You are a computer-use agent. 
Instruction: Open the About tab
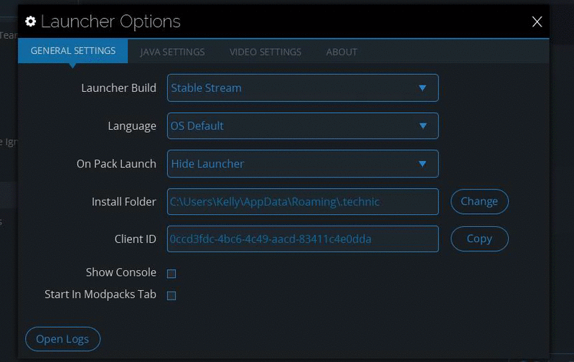pyautogui.click(x=342, y=52)
